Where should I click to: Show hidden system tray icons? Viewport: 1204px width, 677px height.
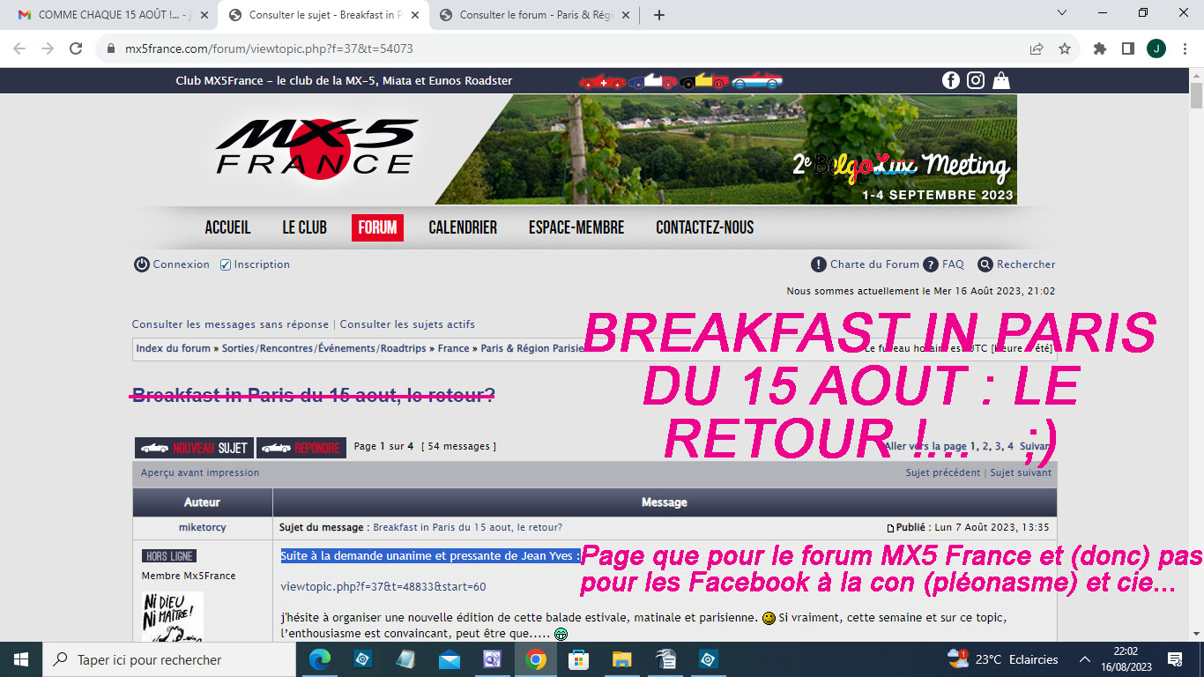coord(1085,659)
